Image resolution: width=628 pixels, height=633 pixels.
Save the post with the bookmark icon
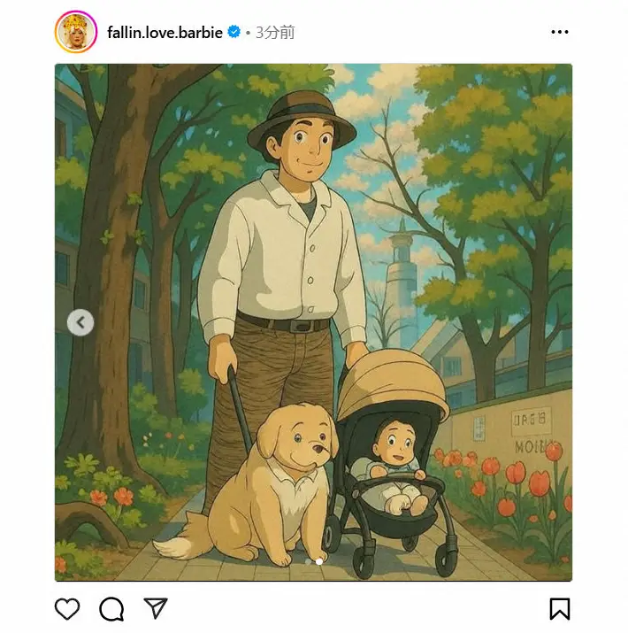tap(560, 609)
